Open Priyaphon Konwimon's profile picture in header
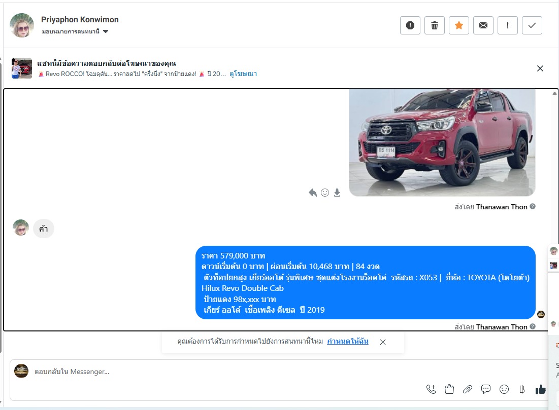This screenshot has width=559, height=410. [22, 25]
